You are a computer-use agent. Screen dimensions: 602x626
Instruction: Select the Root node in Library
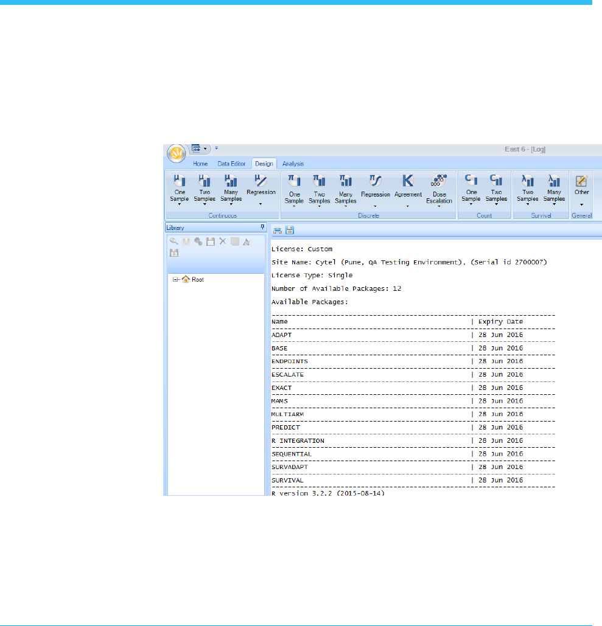(x=198, y=279)
